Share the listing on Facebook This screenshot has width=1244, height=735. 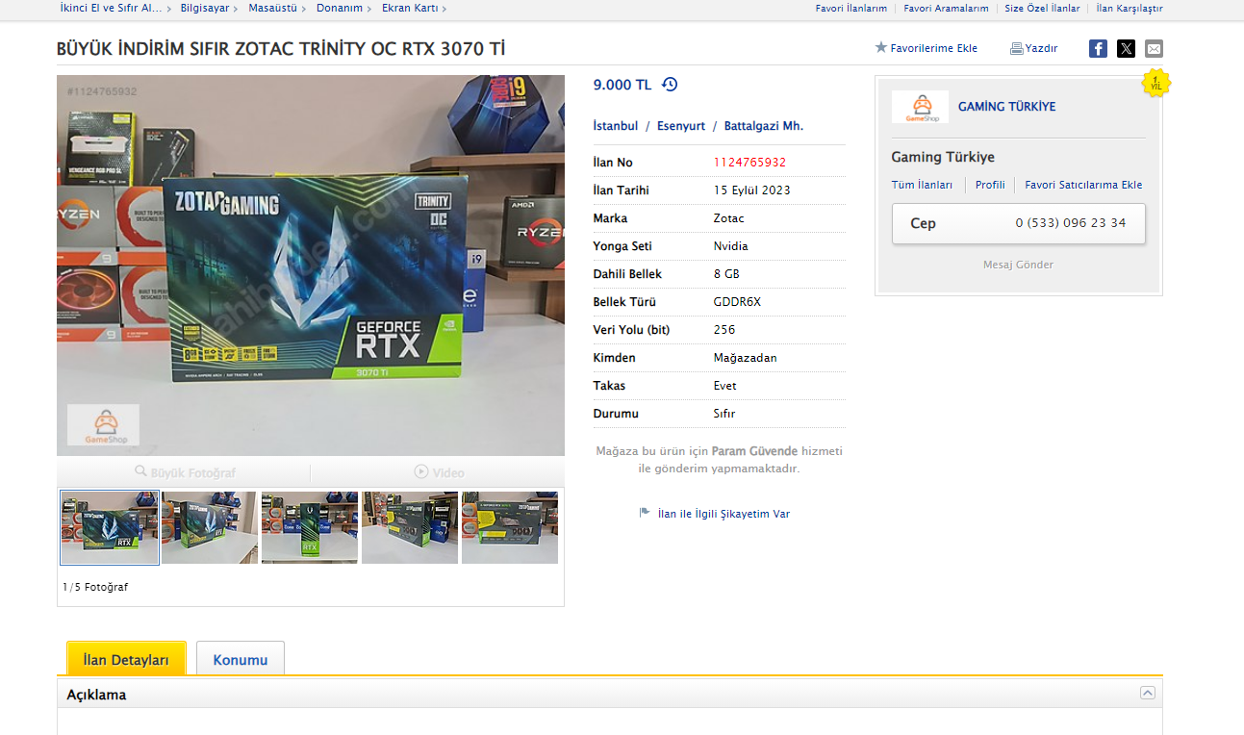click(x=1098, y=49)
